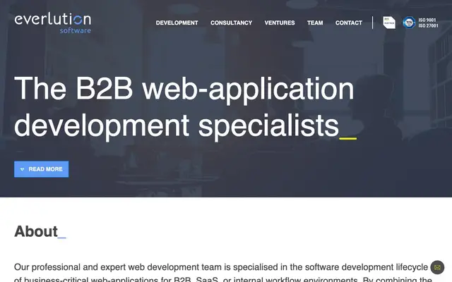Open the envelope contact widget icon

coord(437,268)
